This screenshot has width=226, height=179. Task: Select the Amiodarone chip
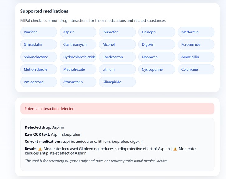pyautogui.click(x=38, y=82)
